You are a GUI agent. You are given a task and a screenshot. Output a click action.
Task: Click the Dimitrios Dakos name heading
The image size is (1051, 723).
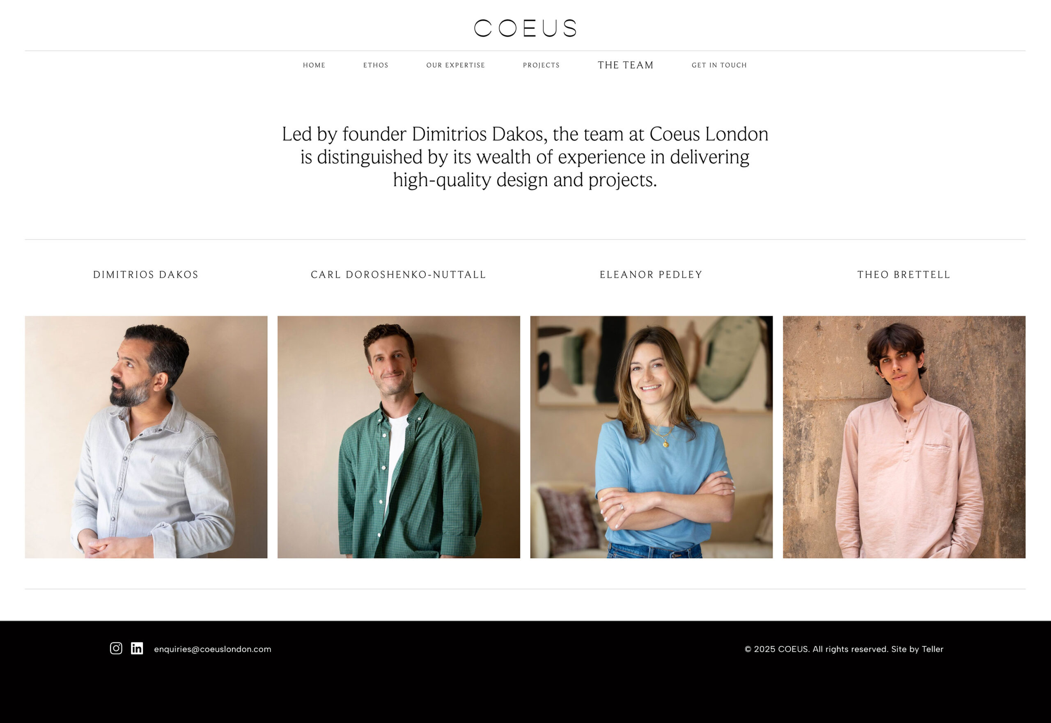(146, 274)
